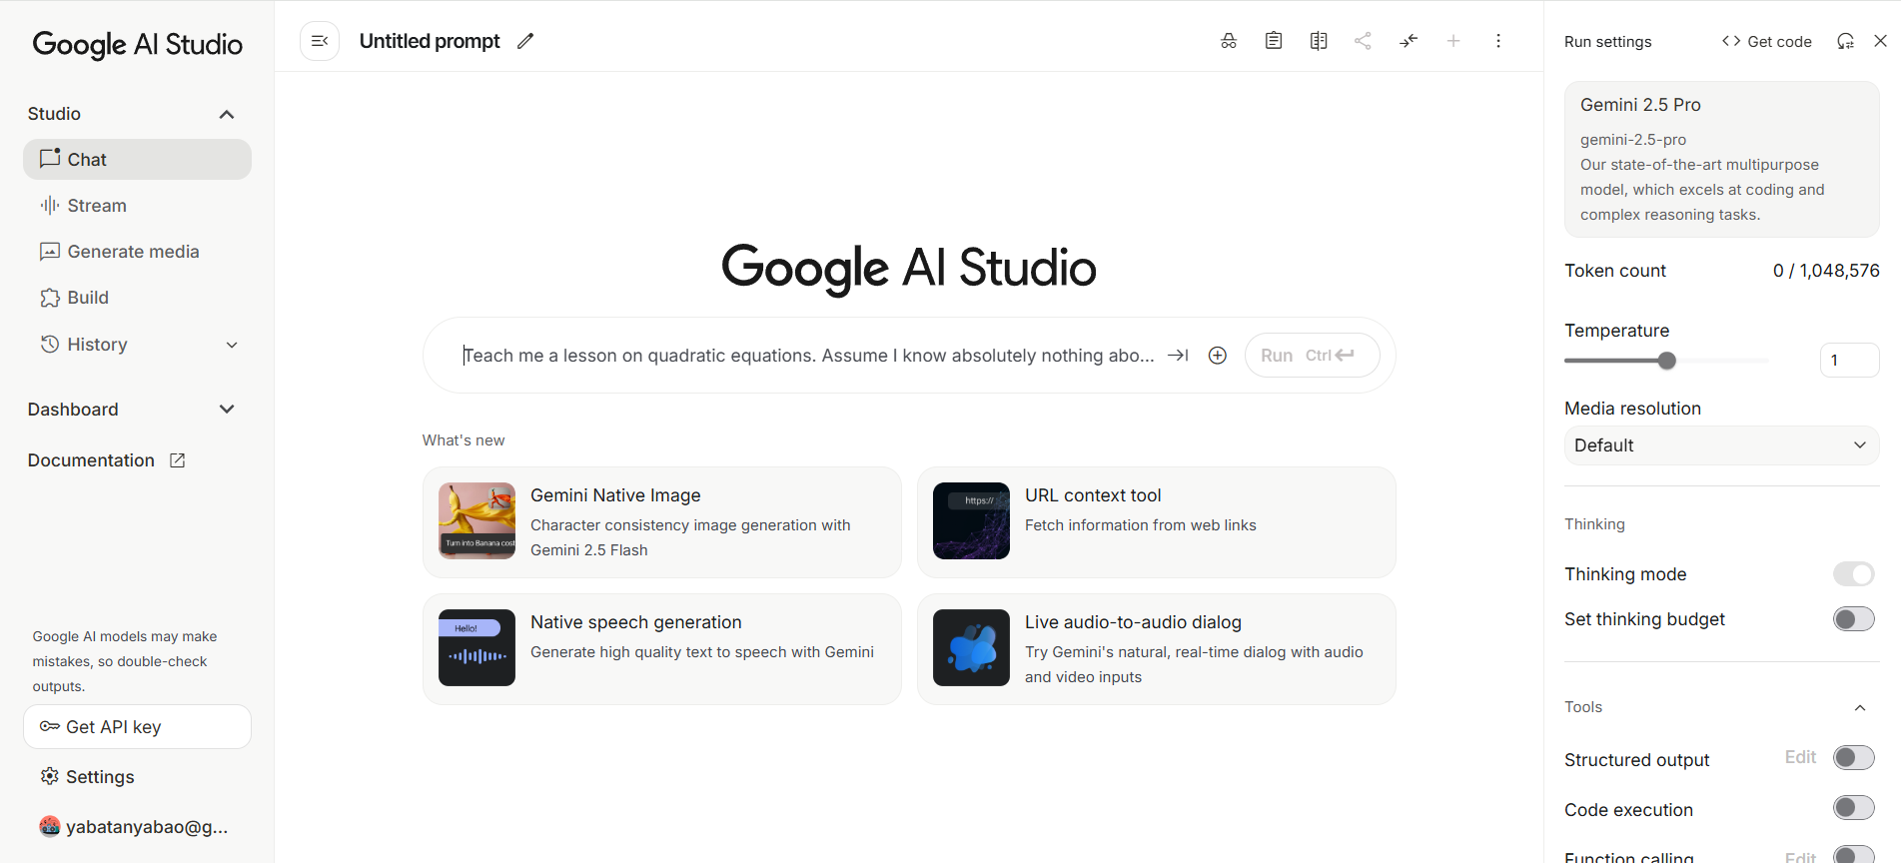Viewport: 1901px width, 863px height.
Task: Edit the Untitled prompt title pencil icon
Action: pyautogui.click(x=525, y=41)
